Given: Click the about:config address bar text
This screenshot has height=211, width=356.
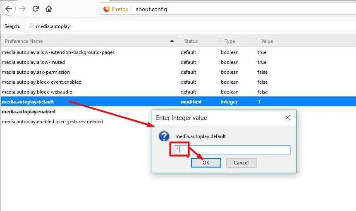Looking at the screenshot, I should coord(151,9).
